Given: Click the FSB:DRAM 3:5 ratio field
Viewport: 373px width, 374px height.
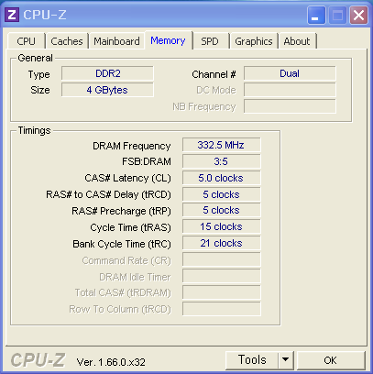Looking at the screenshot, I should (x=222, y=161).
